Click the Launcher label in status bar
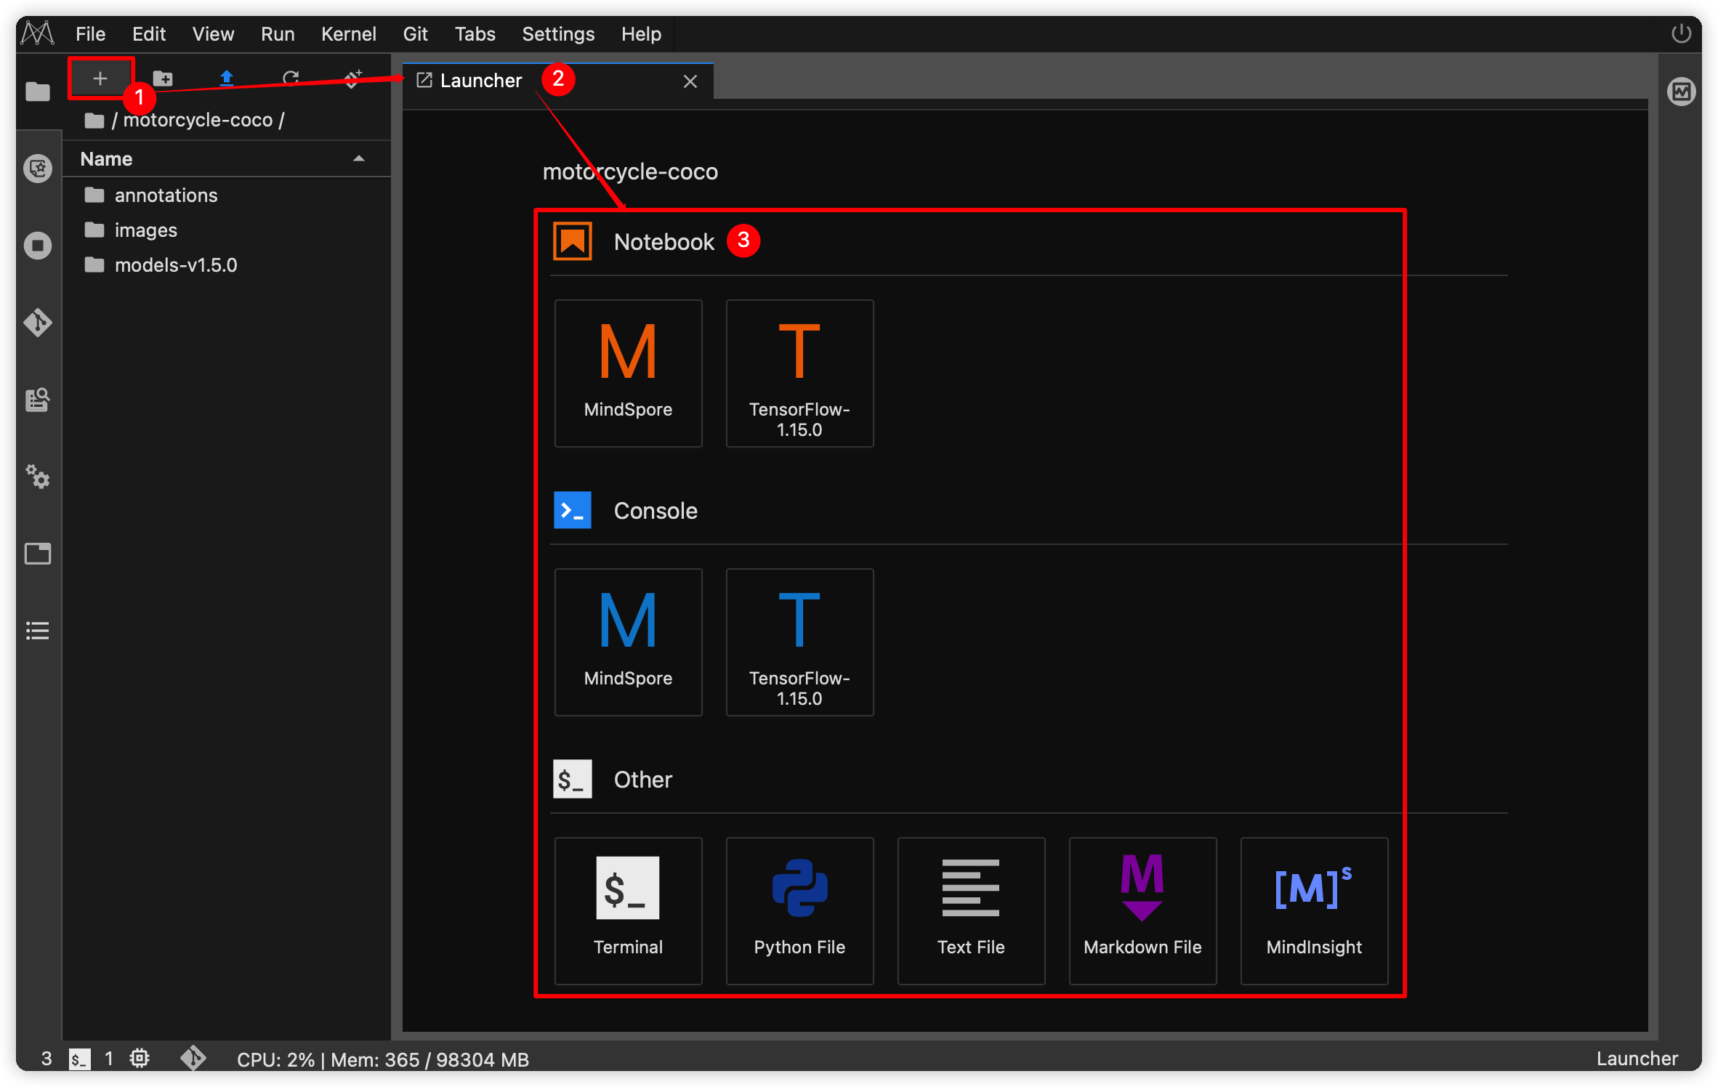 (x=1637, y=1059)
